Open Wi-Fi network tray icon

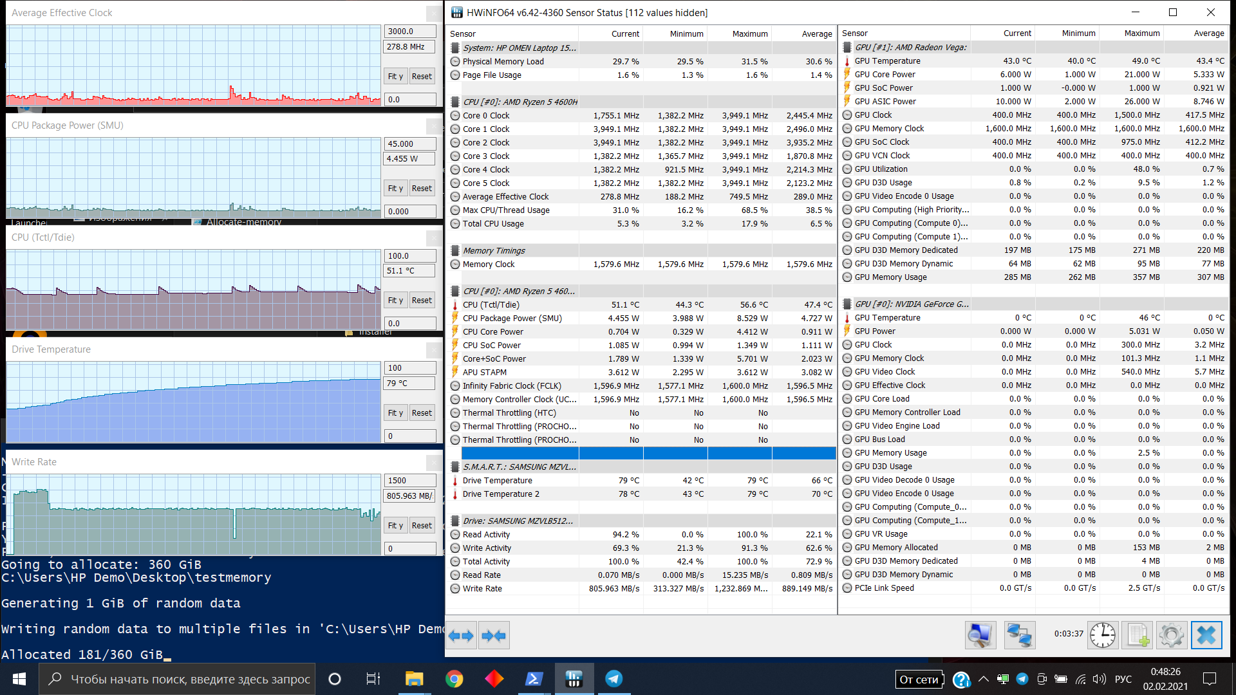pos(1081,679)
